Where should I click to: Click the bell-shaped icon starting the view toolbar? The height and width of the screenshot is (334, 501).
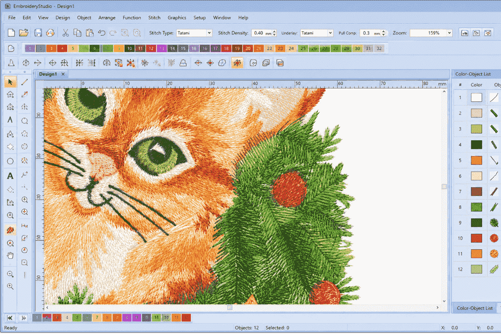click(x=11, y=63)
